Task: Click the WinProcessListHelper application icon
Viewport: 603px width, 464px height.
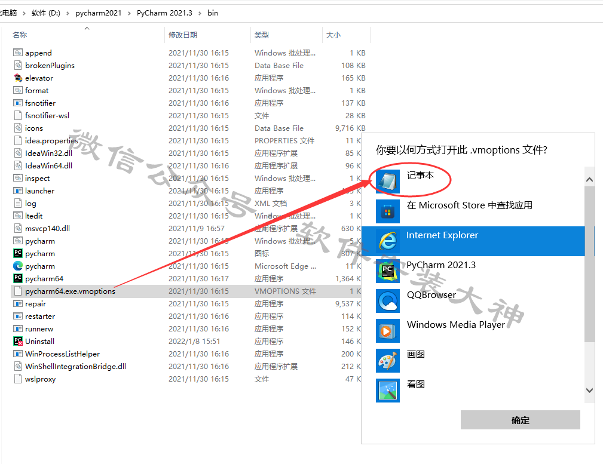Action: [x=18, y=354]
